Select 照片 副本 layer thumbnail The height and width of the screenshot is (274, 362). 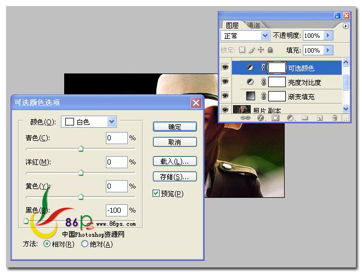click(x=242, y=109)
